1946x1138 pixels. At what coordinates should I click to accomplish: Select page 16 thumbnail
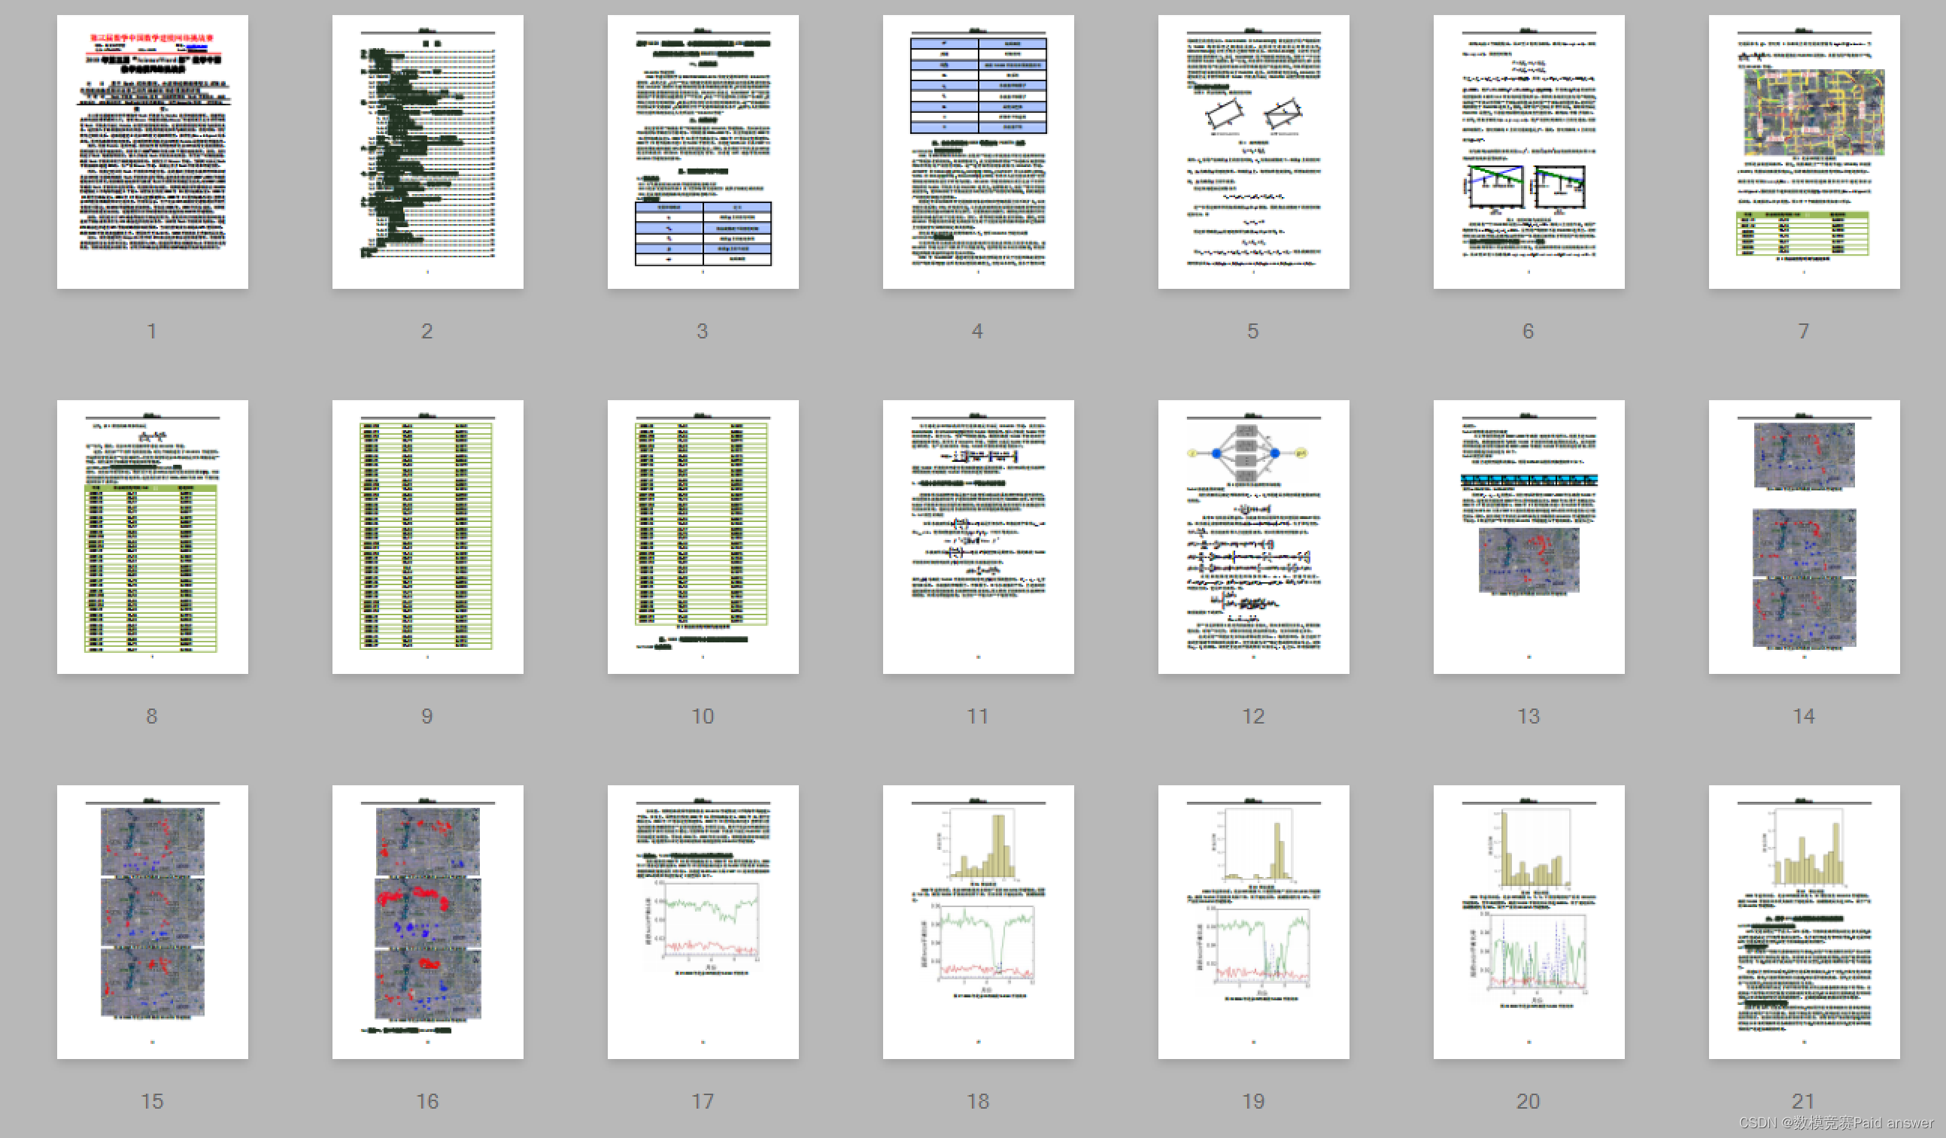(x=428, y=922)
